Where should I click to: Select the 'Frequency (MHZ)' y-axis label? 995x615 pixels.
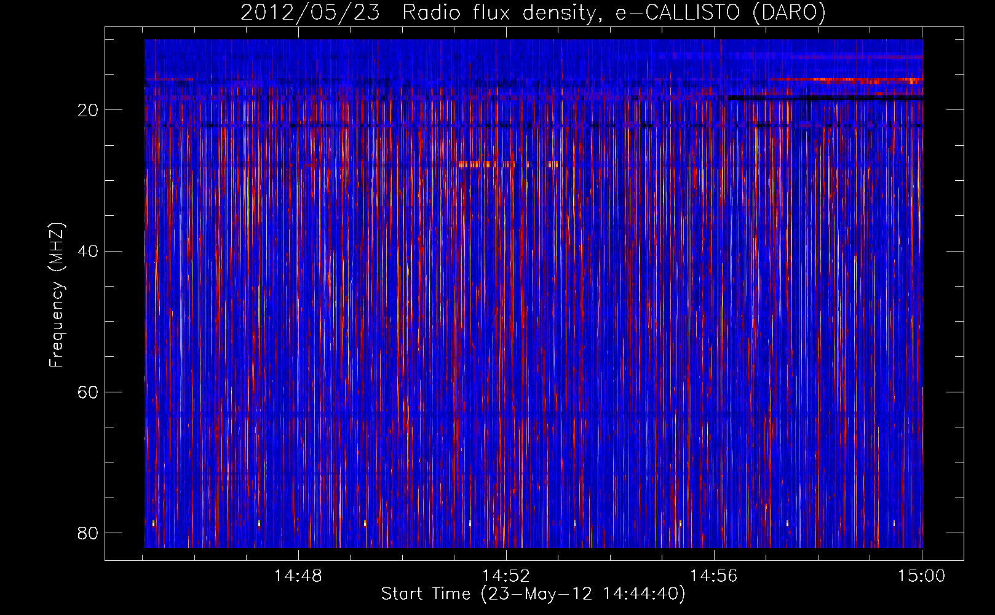click(57, 295)
